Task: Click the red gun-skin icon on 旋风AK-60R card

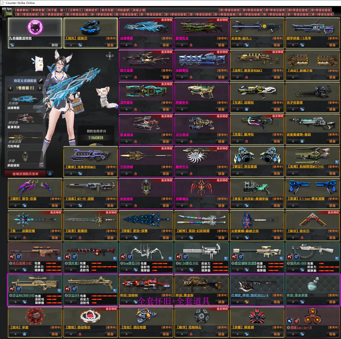Action: point(290,257)
